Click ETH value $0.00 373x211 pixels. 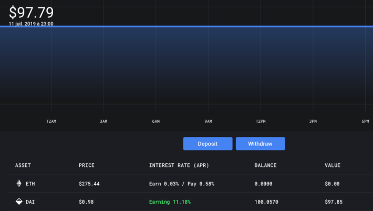click(x=332, y=184)
